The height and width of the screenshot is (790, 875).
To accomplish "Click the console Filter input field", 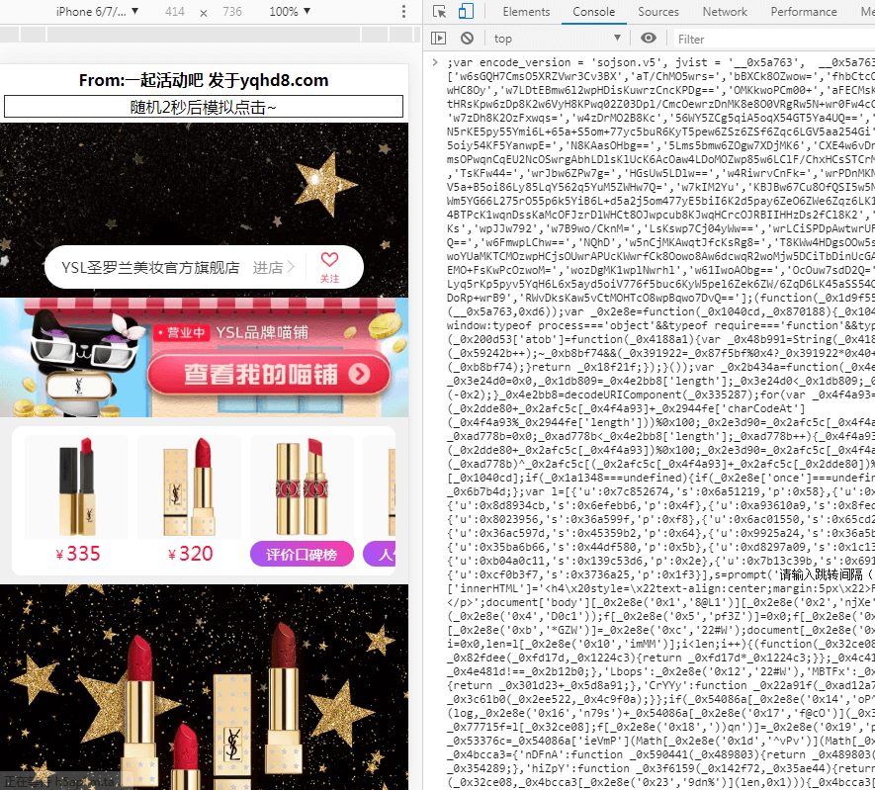I will pos(774,39).
